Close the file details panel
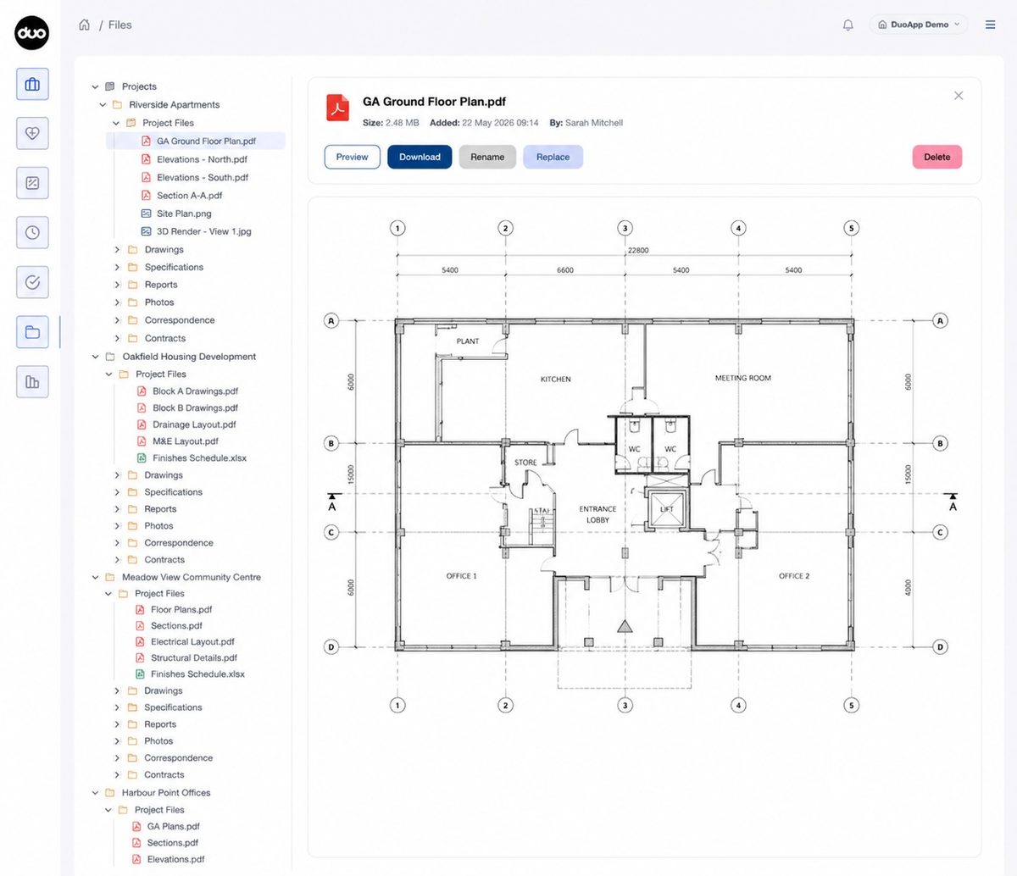This screenshot has width=1017, height=876. click(x=959, y=96)
